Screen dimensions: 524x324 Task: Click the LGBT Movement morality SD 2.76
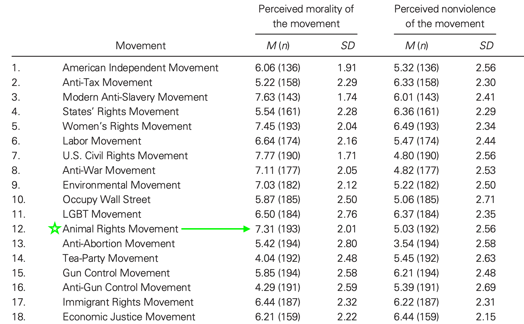[347, 214]
